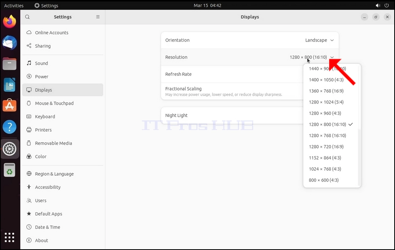Open the Settings hamburger menu
The image size is (395, 250).
coord(98,17)
